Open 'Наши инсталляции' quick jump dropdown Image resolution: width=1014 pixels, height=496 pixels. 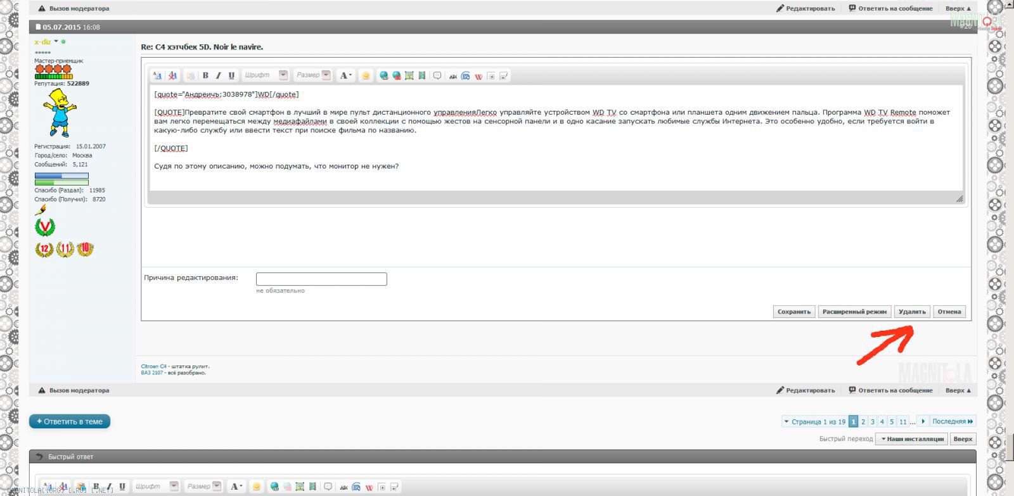(x=911, y=439)
